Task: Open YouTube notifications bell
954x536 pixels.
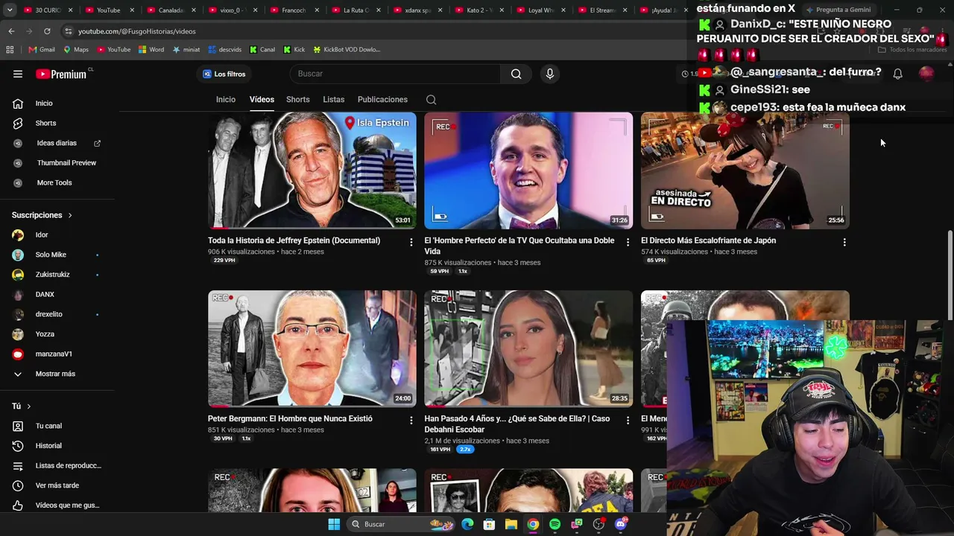Action: point(898,74)
